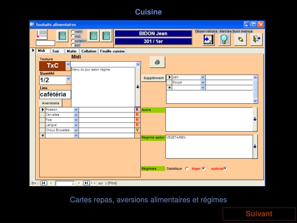Click the form's record selector arrow left of the tabs

click(x=33, y=51)
